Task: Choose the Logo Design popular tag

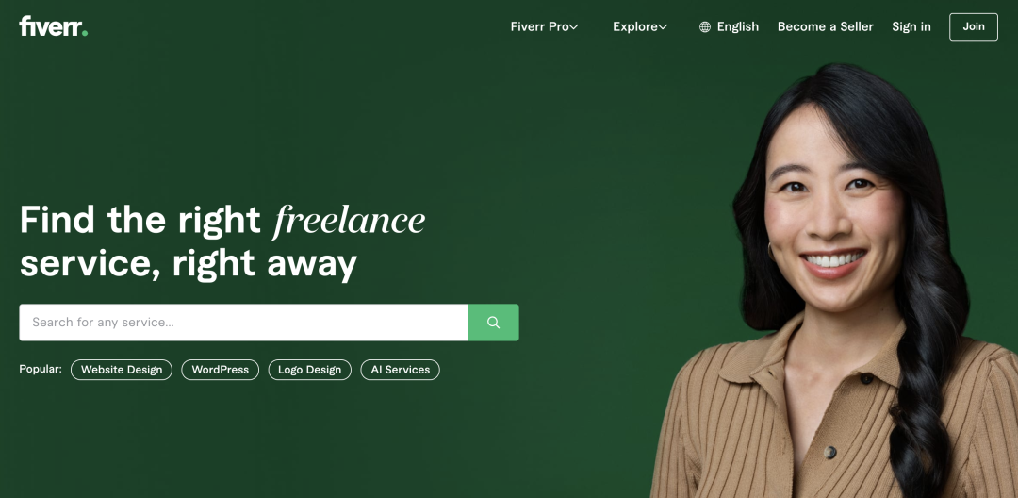Action: coord(310,370)
